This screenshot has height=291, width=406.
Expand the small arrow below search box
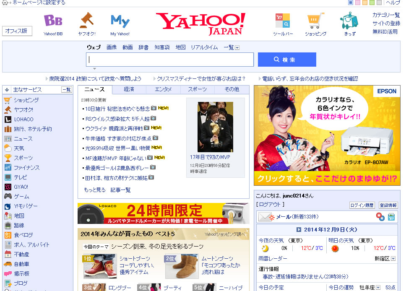click(94, 69)
